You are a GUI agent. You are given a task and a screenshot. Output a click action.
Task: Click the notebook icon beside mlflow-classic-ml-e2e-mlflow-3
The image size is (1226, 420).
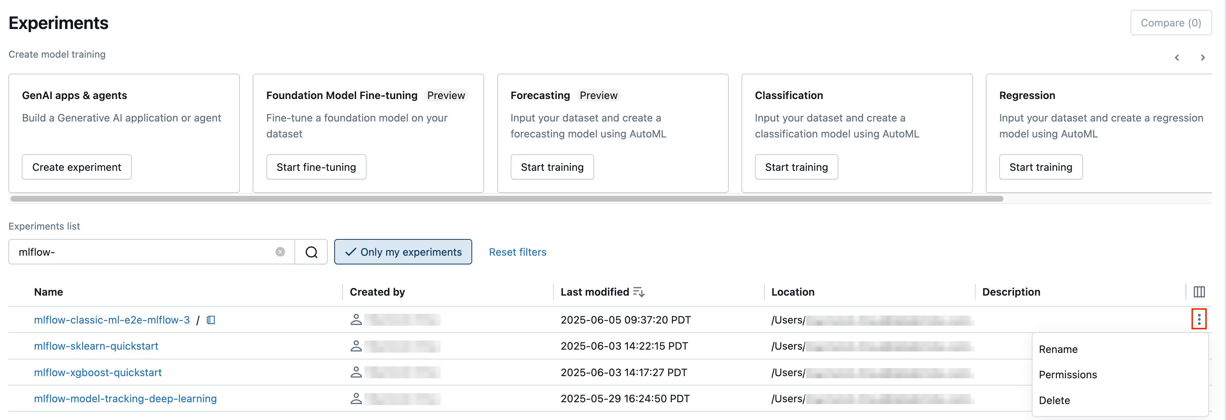pos(211,320)
